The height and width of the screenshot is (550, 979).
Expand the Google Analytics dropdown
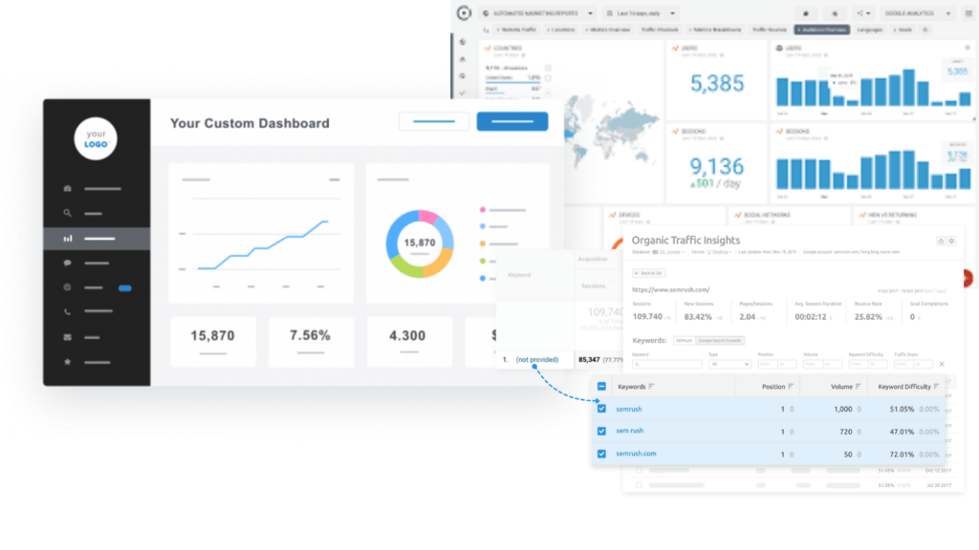click(x=918, y=13)
